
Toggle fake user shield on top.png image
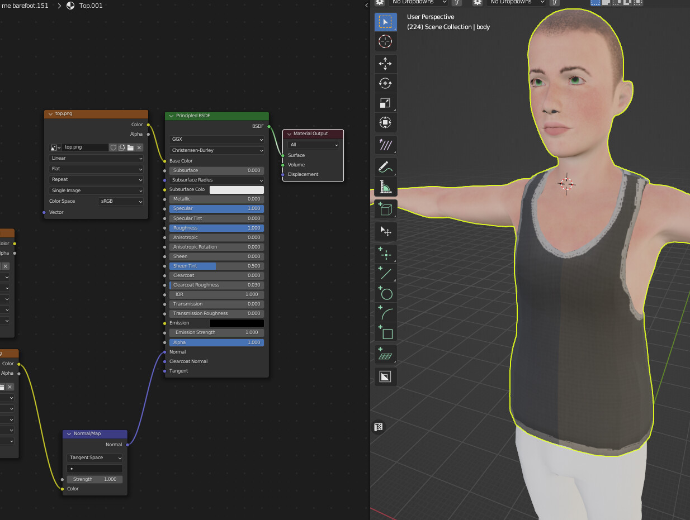pos(113,147)
